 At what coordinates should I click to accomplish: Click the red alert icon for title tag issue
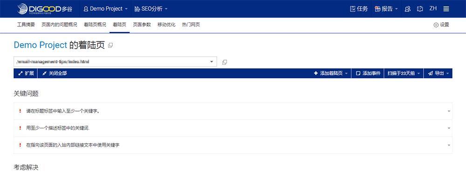[x=20, y=111]
